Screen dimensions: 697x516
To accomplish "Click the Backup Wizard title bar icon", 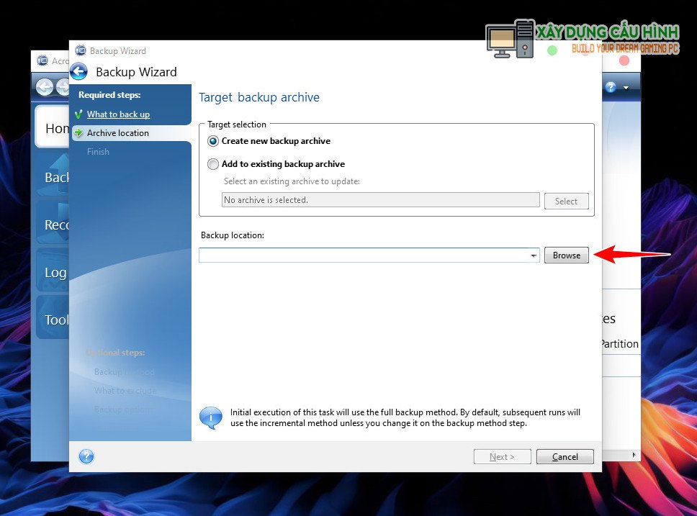I will coord(81,50).
